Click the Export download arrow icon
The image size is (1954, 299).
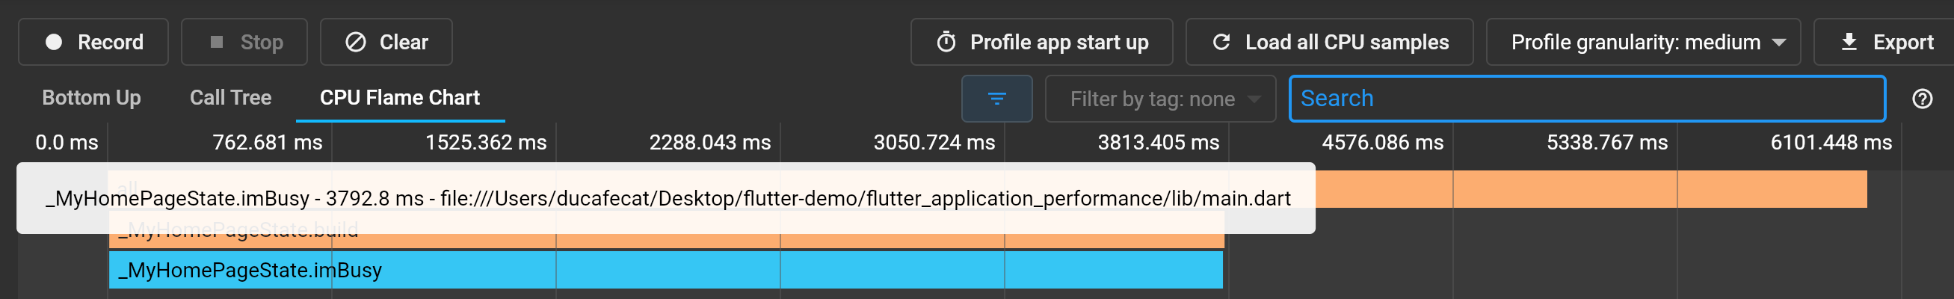1849,42
